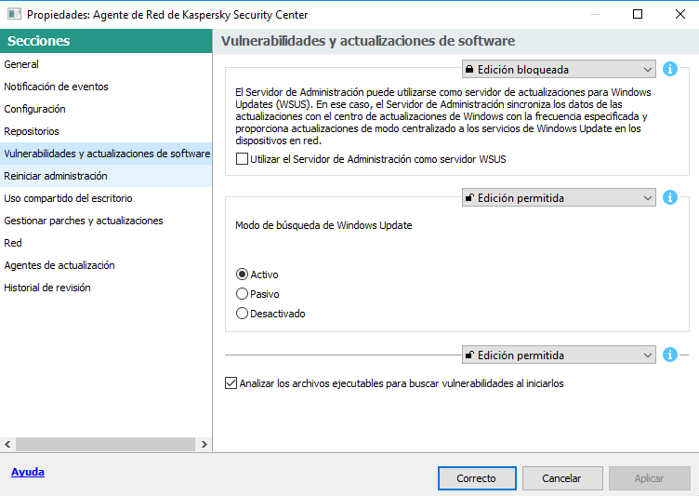Open the Uso compartido del escritorio section
699x496 pixels.
pyautogui.click(x=106, y=198)
